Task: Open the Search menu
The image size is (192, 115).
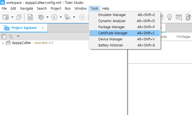Action: pyautogui.click(x=42, y=9)
